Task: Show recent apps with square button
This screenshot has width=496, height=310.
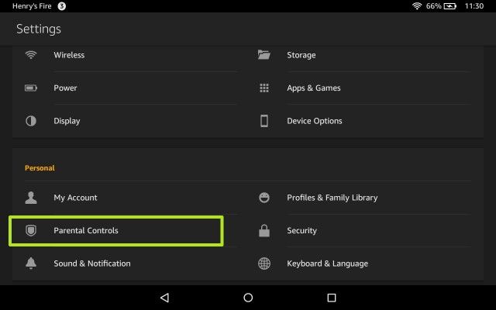Action: pos(332,298)
